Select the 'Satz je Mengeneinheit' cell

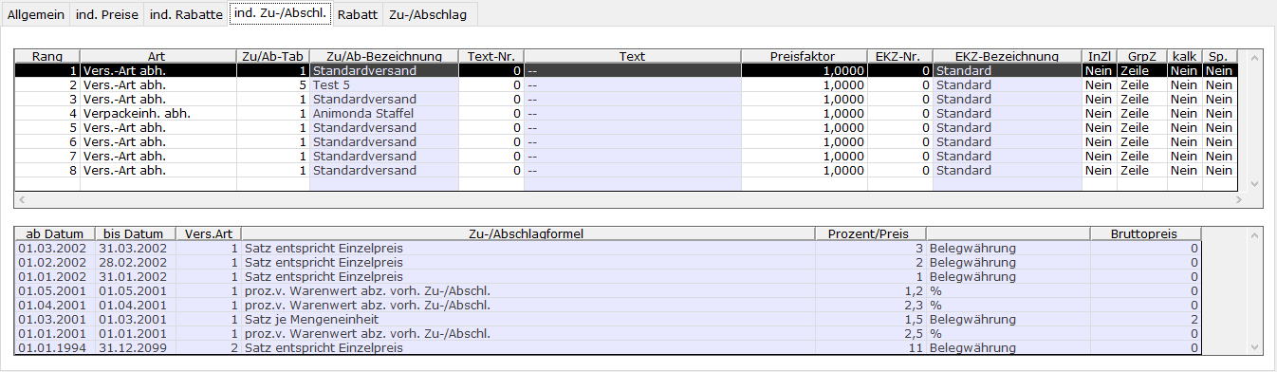tap(527, 319)
